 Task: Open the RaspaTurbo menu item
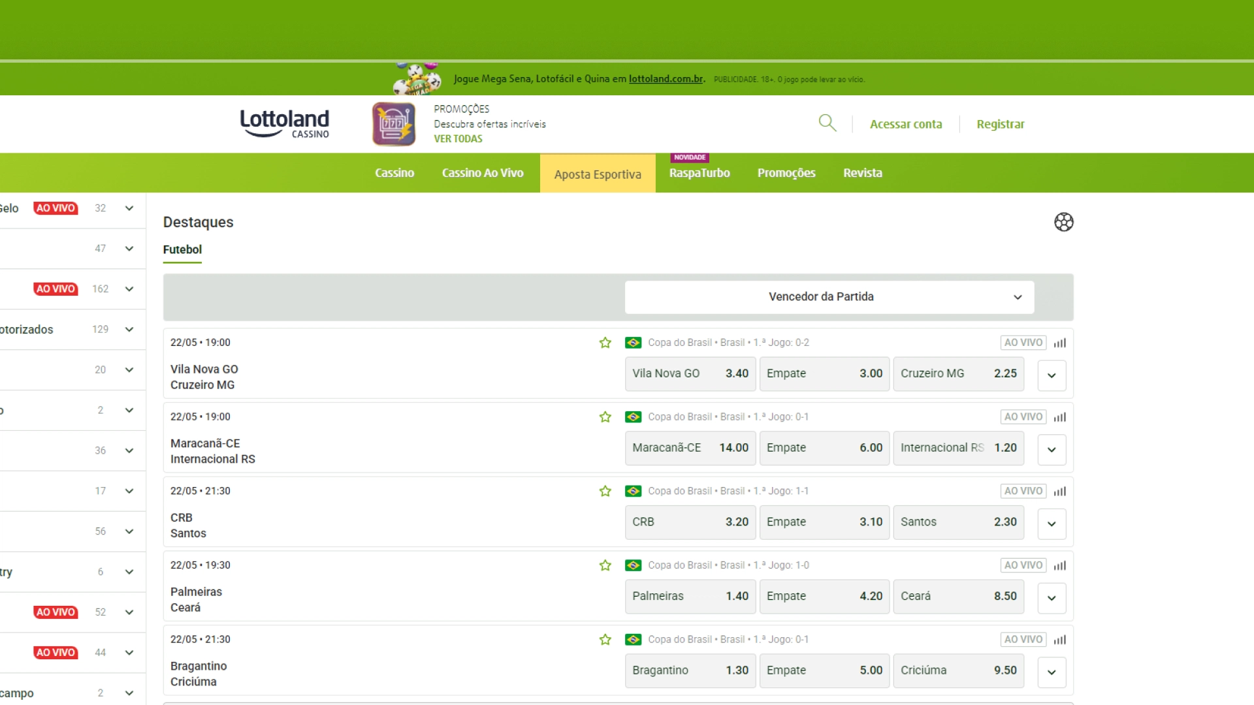(x=699, y=173)
